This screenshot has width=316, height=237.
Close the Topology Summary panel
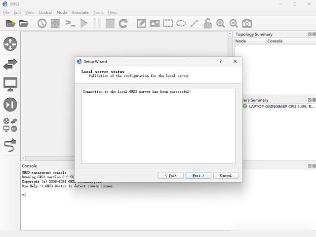click(314, 34)
